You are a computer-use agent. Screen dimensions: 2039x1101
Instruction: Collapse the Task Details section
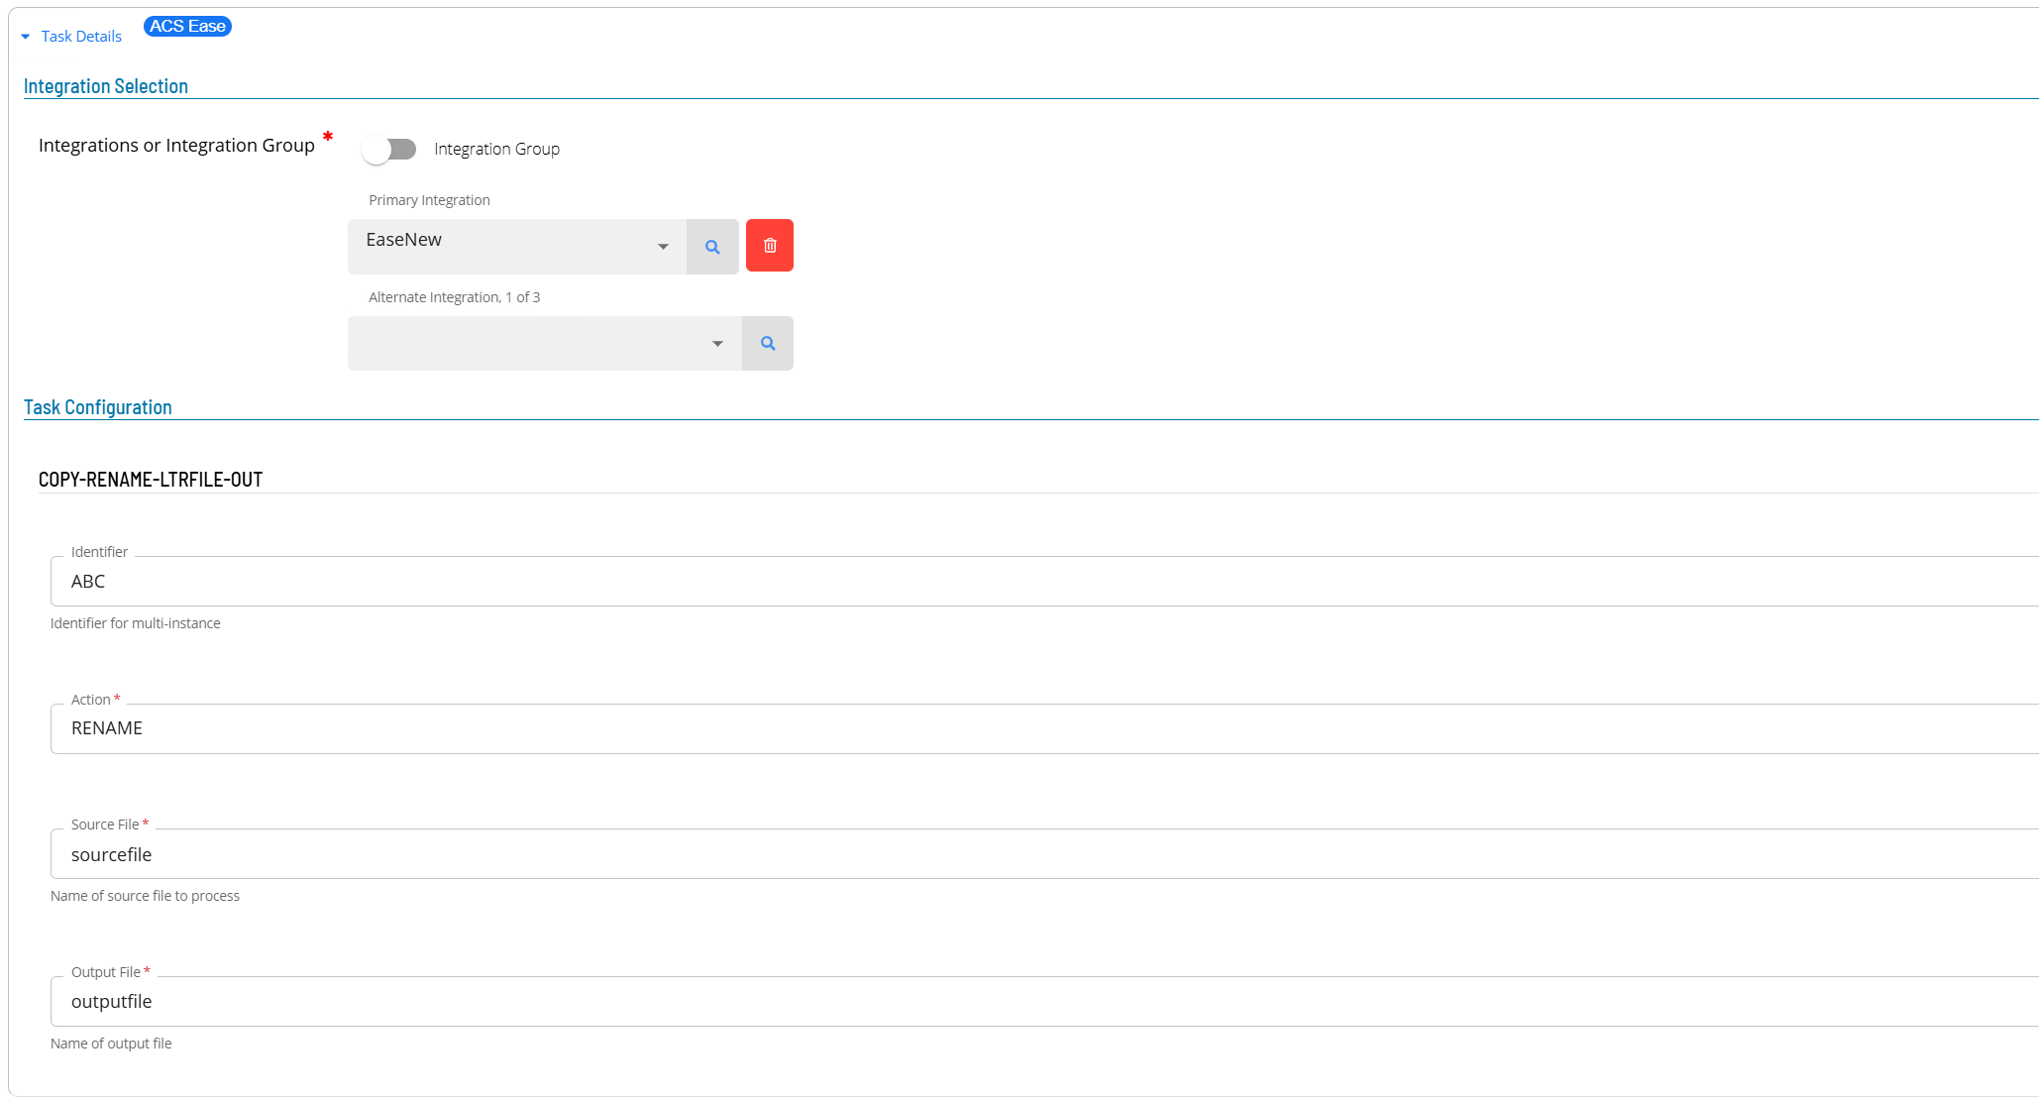tap(71, 36)
